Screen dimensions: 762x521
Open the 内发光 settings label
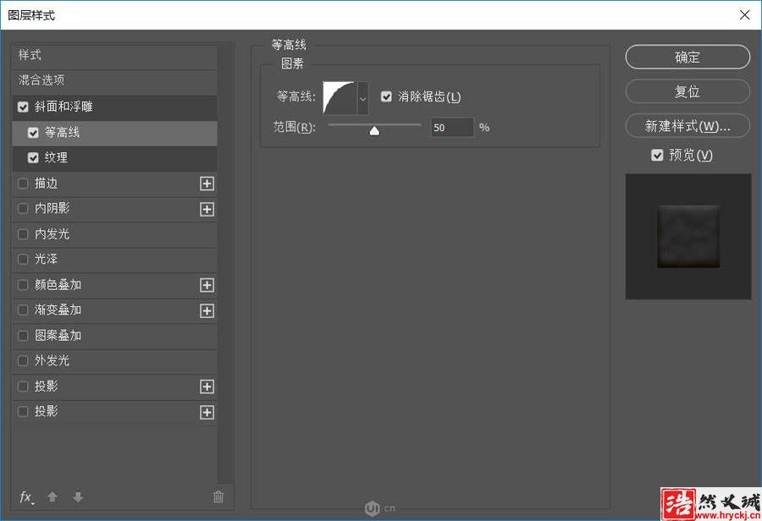(52, 234)
